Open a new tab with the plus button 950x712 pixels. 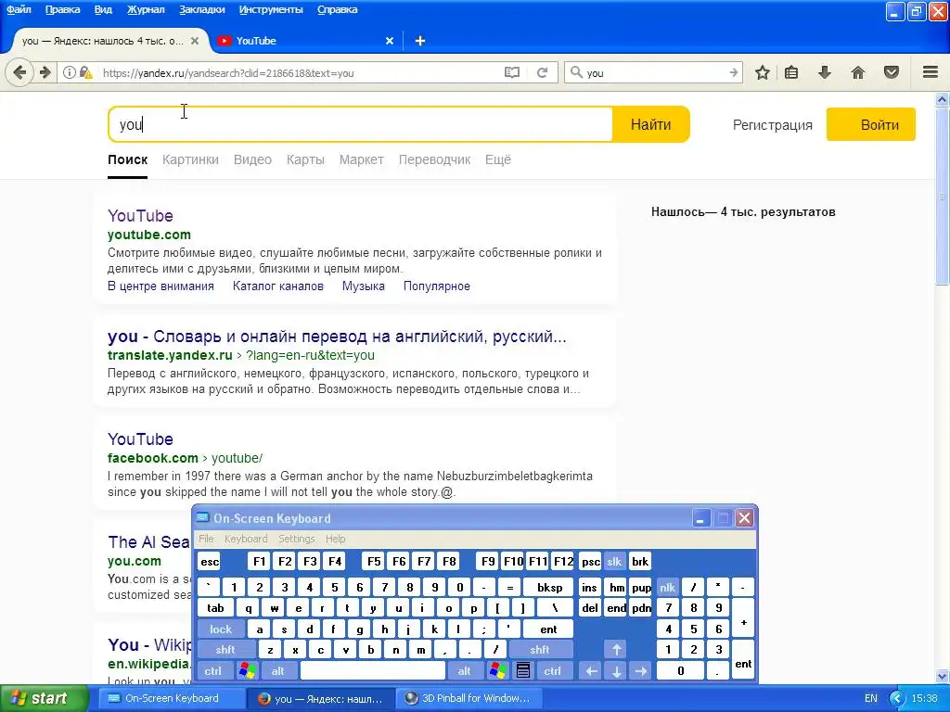pos(420,41)
